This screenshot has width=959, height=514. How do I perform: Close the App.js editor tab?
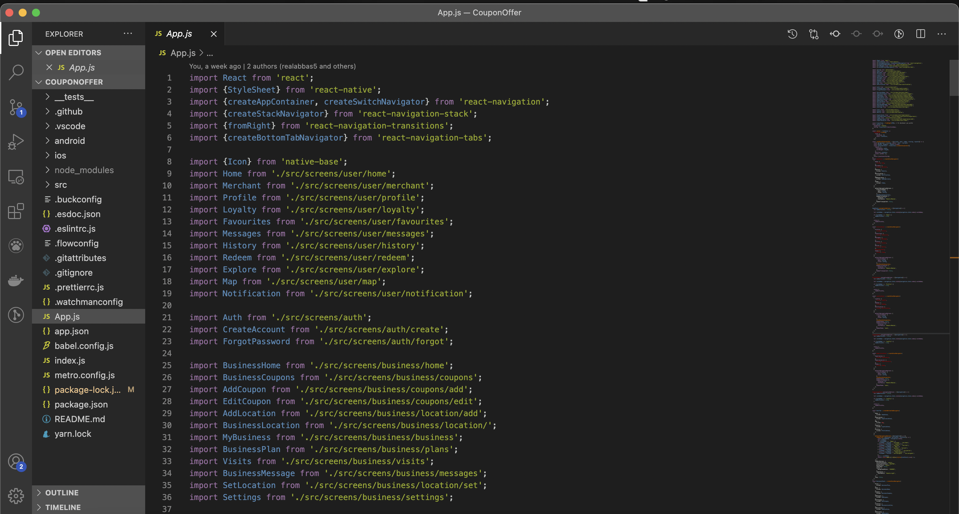point(214,34)
